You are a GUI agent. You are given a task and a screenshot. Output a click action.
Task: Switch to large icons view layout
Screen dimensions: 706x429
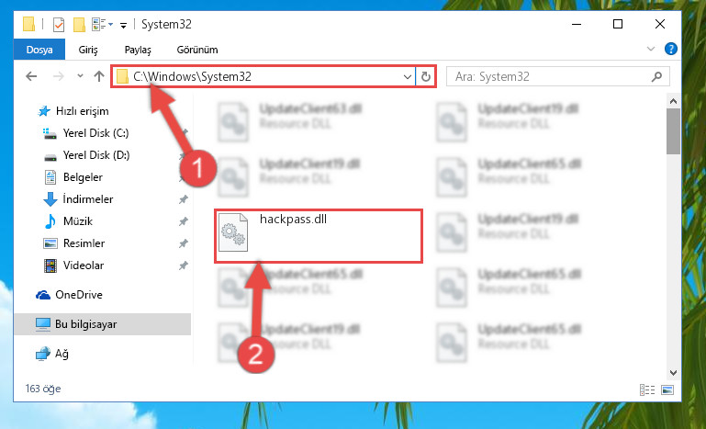[667, 389]
